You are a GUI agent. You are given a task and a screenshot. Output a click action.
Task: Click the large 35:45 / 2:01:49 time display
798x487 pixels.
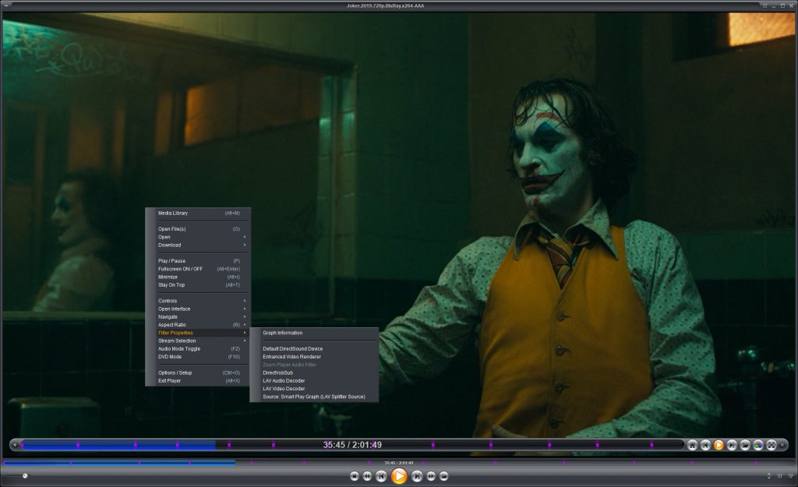(352, 445)
